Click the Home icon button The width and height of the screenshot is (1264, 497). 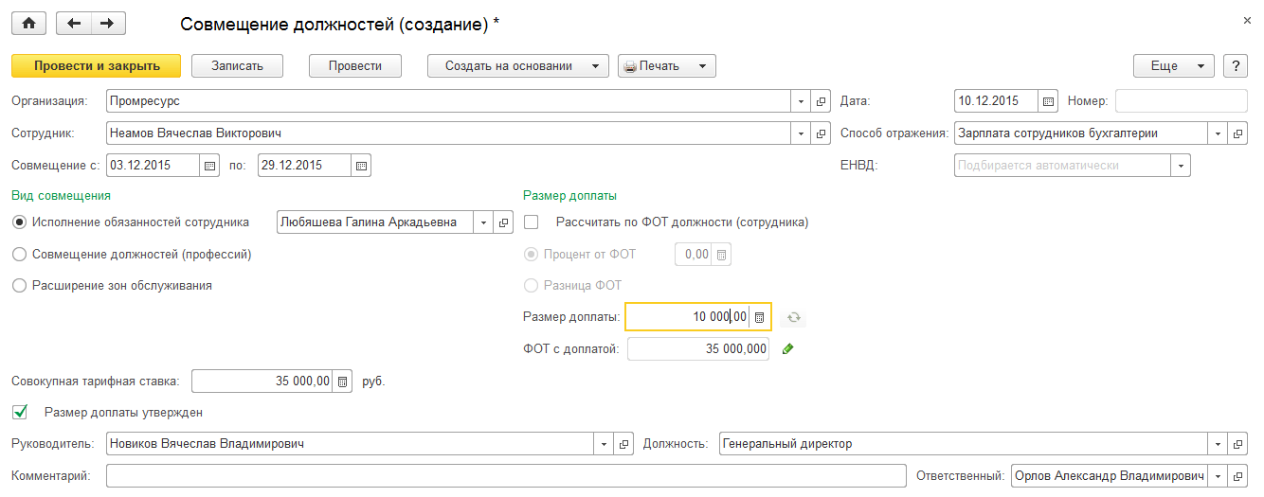point(28,25)
